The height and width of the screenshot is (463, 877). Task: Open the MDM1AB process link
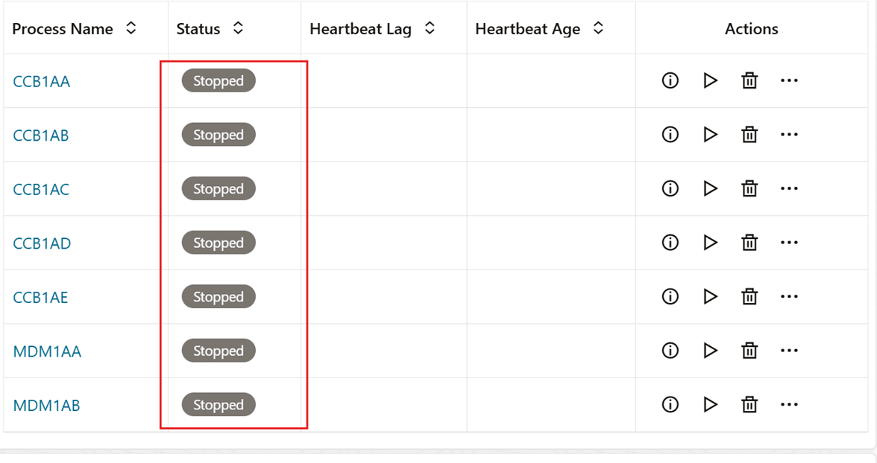(46, 406)
